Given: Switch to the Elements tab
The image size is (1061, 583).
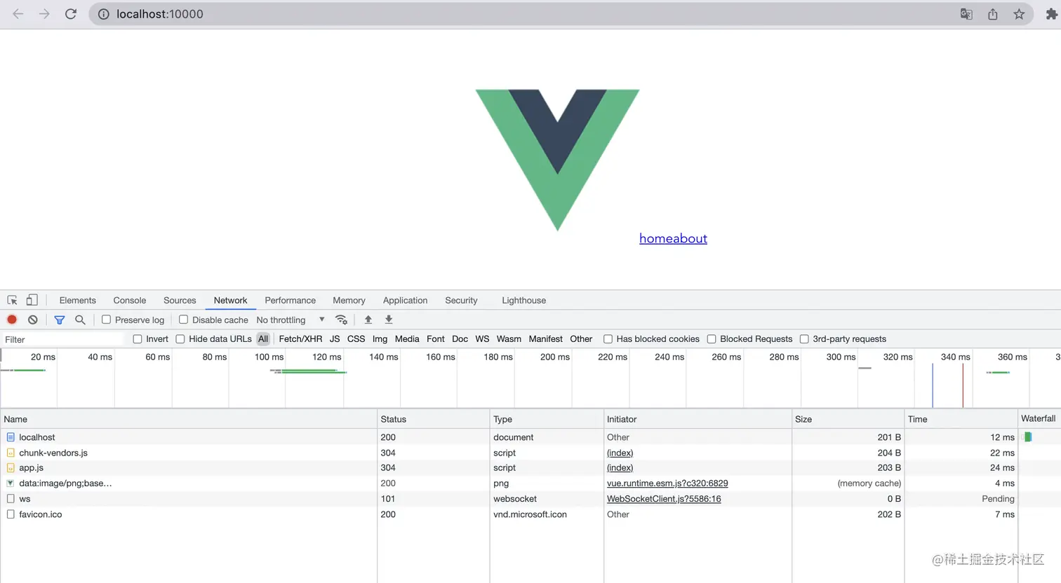Looking at the screenshot, I should [x=78, y=300].
